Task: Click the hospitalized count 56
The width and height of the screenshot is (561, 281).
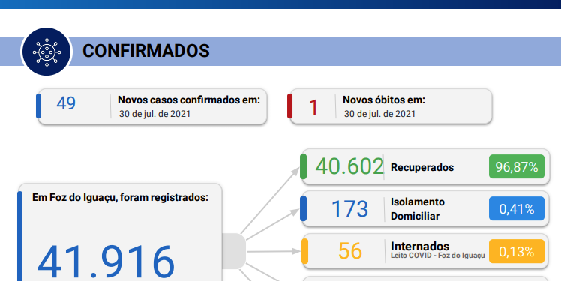Action: coord(350,251)
